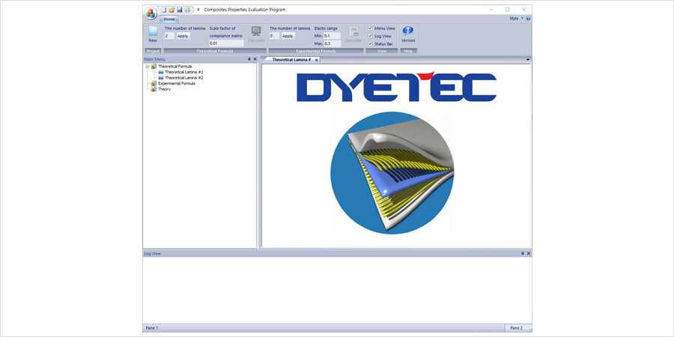Close the Log View panel
674x337 pixels.
528,254
